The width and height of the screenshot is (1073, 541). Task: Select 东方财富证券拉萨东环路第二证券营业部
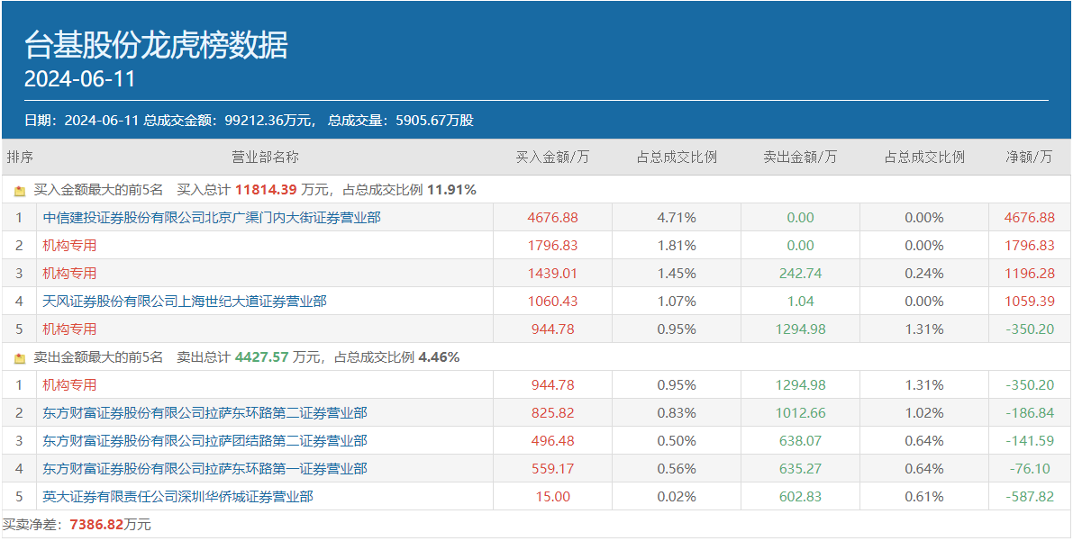205,413
